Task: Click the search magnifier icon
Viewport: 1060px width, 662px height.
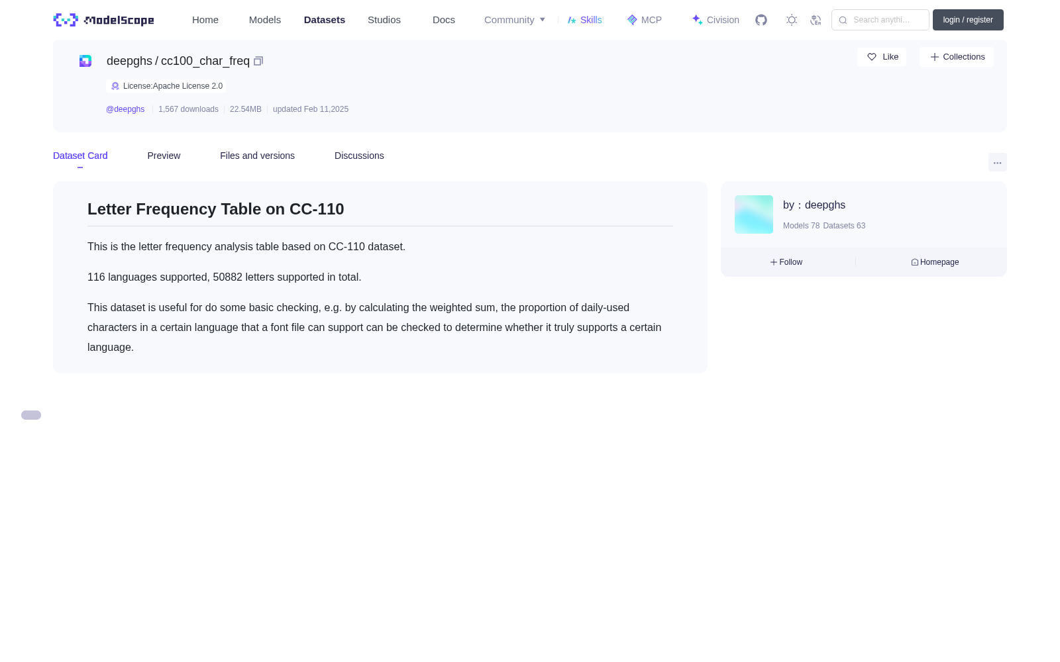Action: 843,20
